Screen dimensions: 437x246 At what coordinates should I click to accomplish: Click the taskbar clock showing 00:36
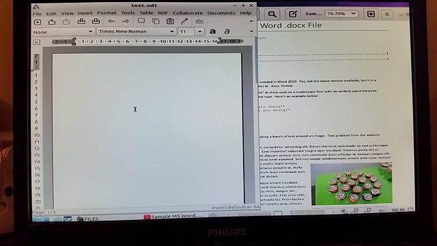point(398,210)
